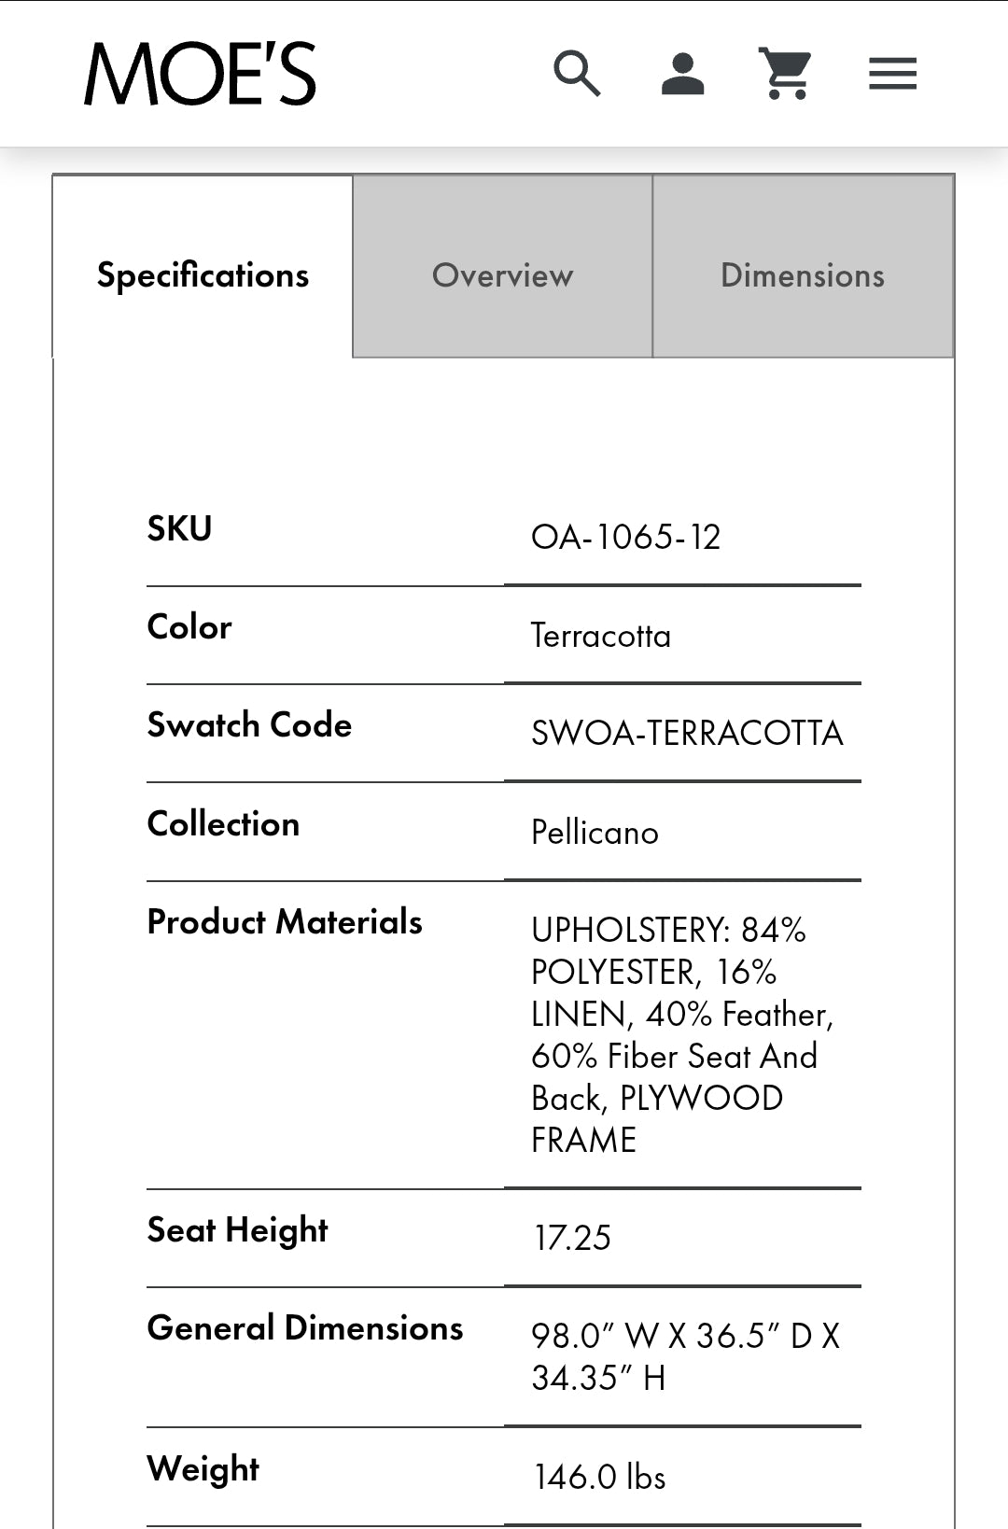1008x1529 pixels.
Task: Click the SKU row label
Action: pyautogui.click(x=179, y=529)
